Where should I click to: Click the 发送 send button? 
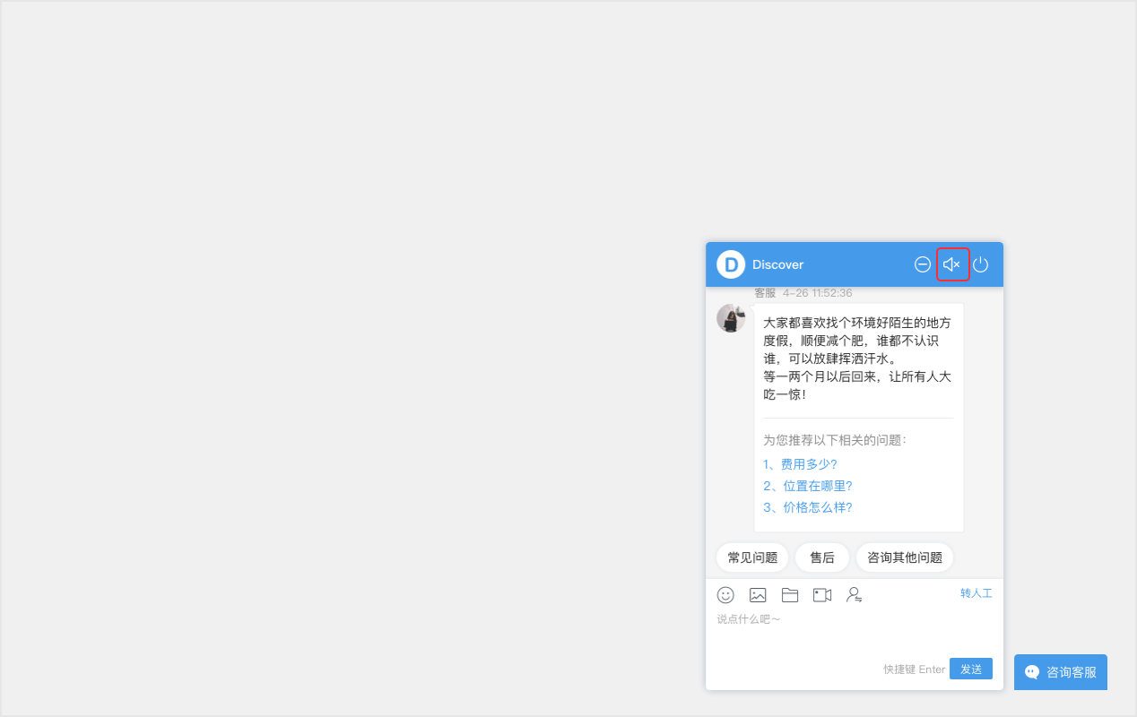click(x=971, y=669)
